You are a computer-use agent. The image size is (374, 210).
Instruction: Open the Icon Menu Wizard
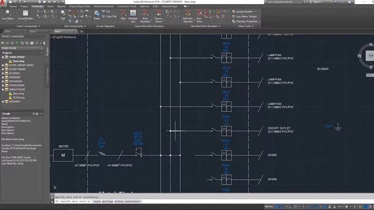point(244,16)
